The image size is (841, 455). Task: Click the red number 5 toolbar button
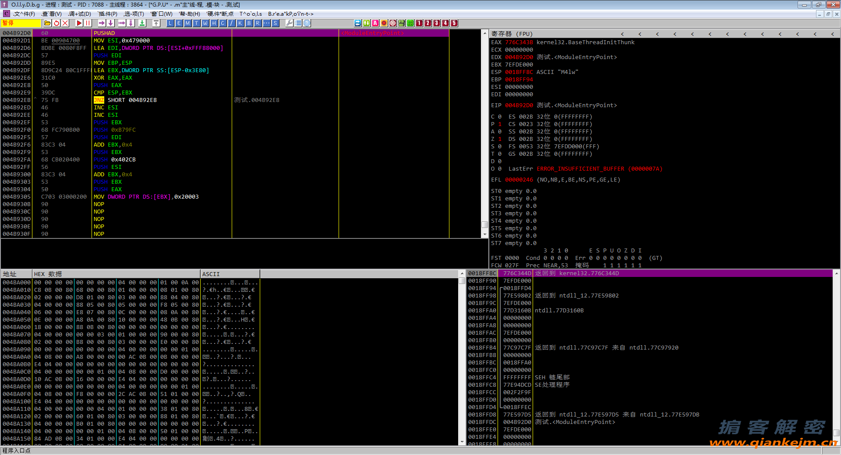[x=454, y=23]
